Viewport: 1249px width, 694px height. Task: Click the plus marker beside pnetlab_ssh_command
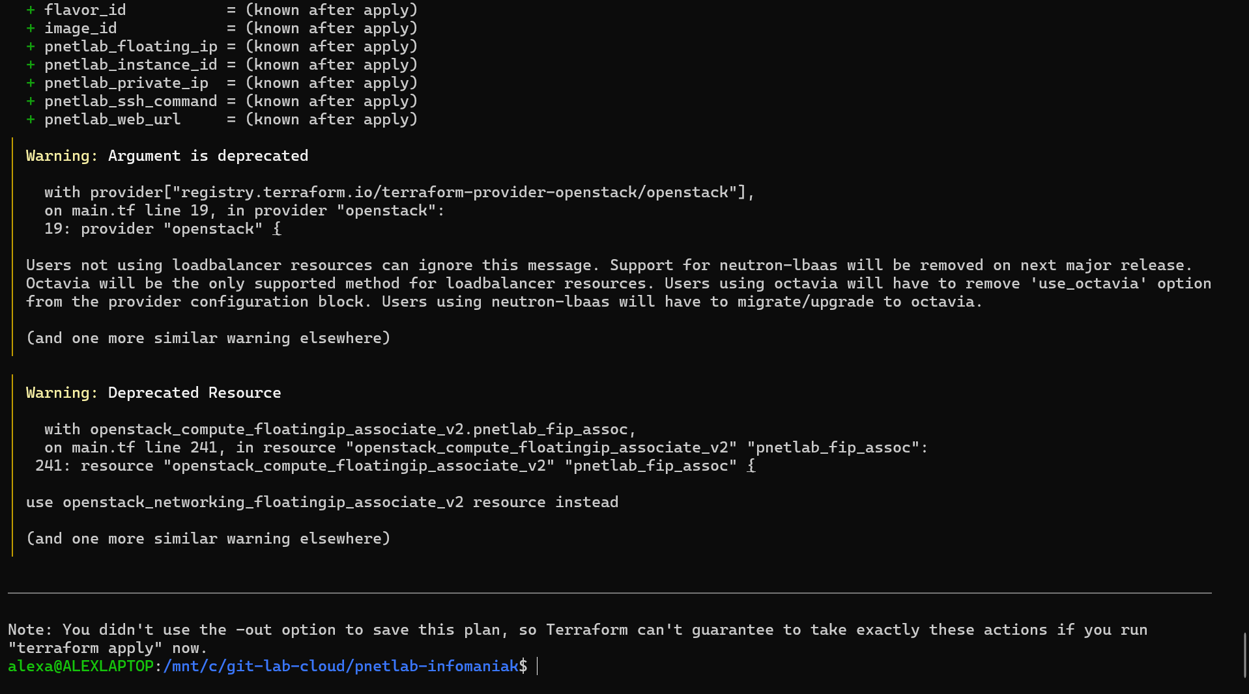coord(31,102)
